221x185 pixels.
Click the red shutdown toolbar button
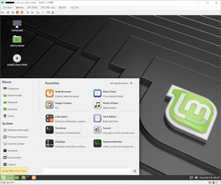(x=17, y=12)
